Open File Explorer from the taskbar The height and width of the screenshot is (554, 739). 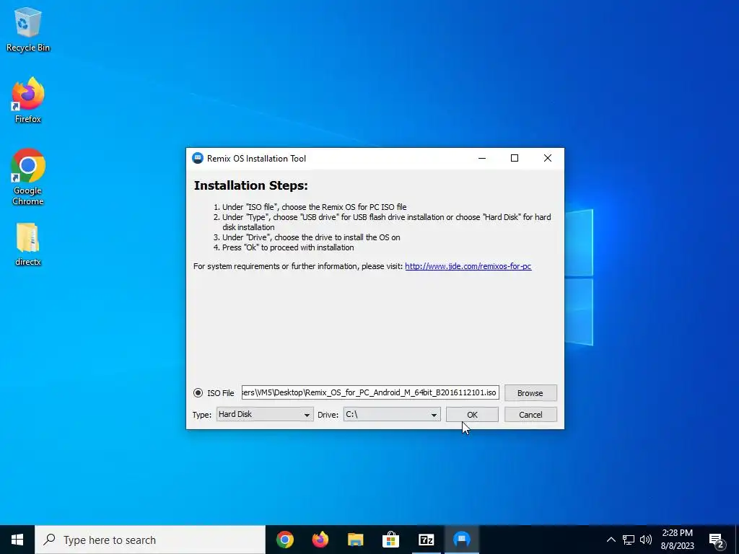[356, 540]
